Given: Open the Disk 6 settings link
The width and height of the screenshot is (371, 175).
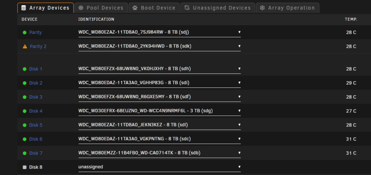Looking at the screenshot, I should coord(36,139).
